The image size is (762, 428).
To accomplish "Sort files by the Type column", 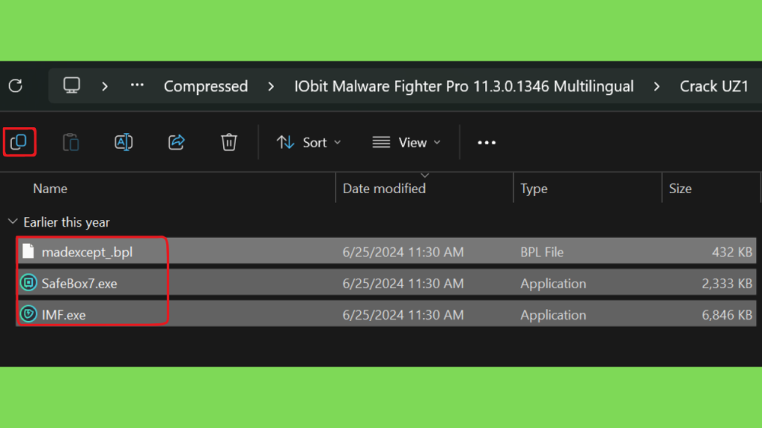I will coord(534,188).
